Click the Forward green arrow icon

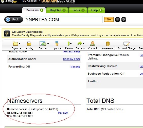(80, 43)
